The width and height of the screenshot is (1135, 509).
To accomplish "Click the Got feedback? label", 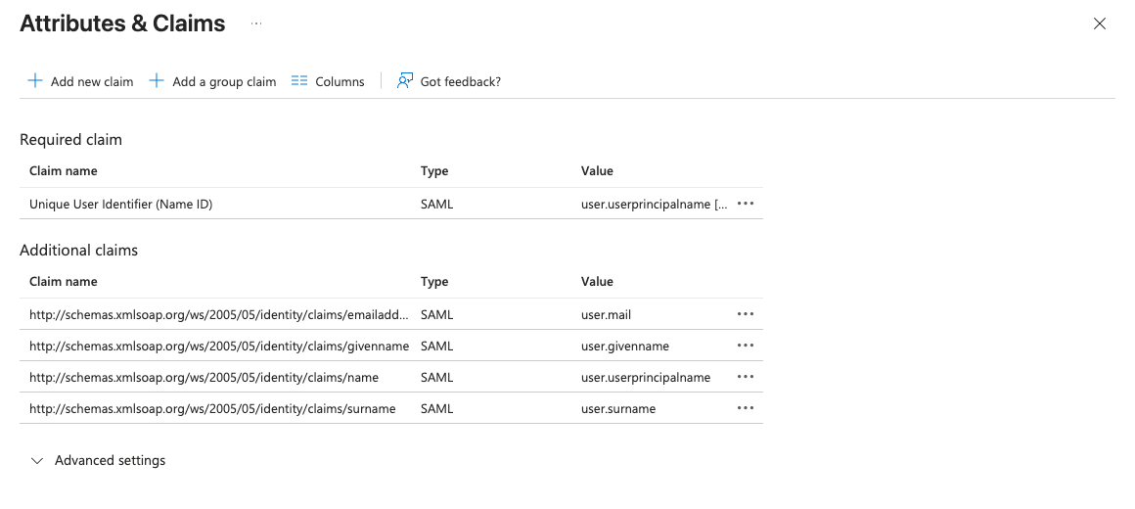I will [x=461, y=82].
